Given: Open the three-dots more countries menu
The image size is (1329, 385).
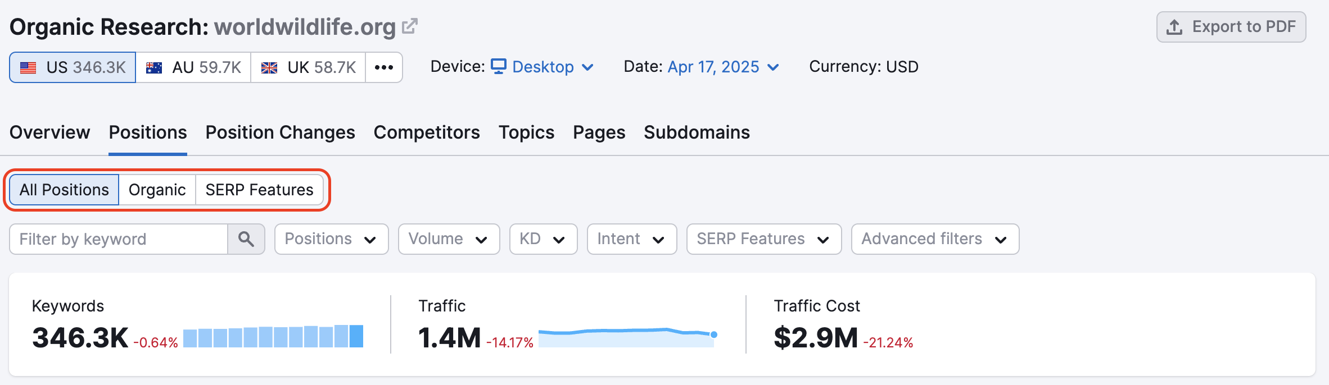Looking at the screenshot, I should pyautogui.click(x=384, y=67).
